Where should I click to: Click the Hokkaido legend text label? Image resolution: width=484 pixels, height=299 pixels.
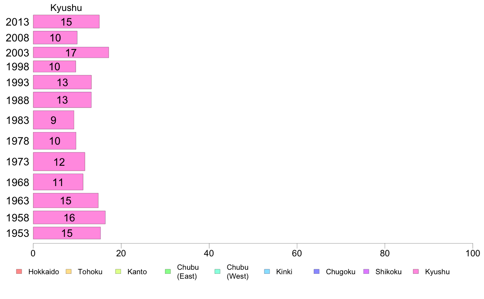pyautogui.click(x=44, y=272)
